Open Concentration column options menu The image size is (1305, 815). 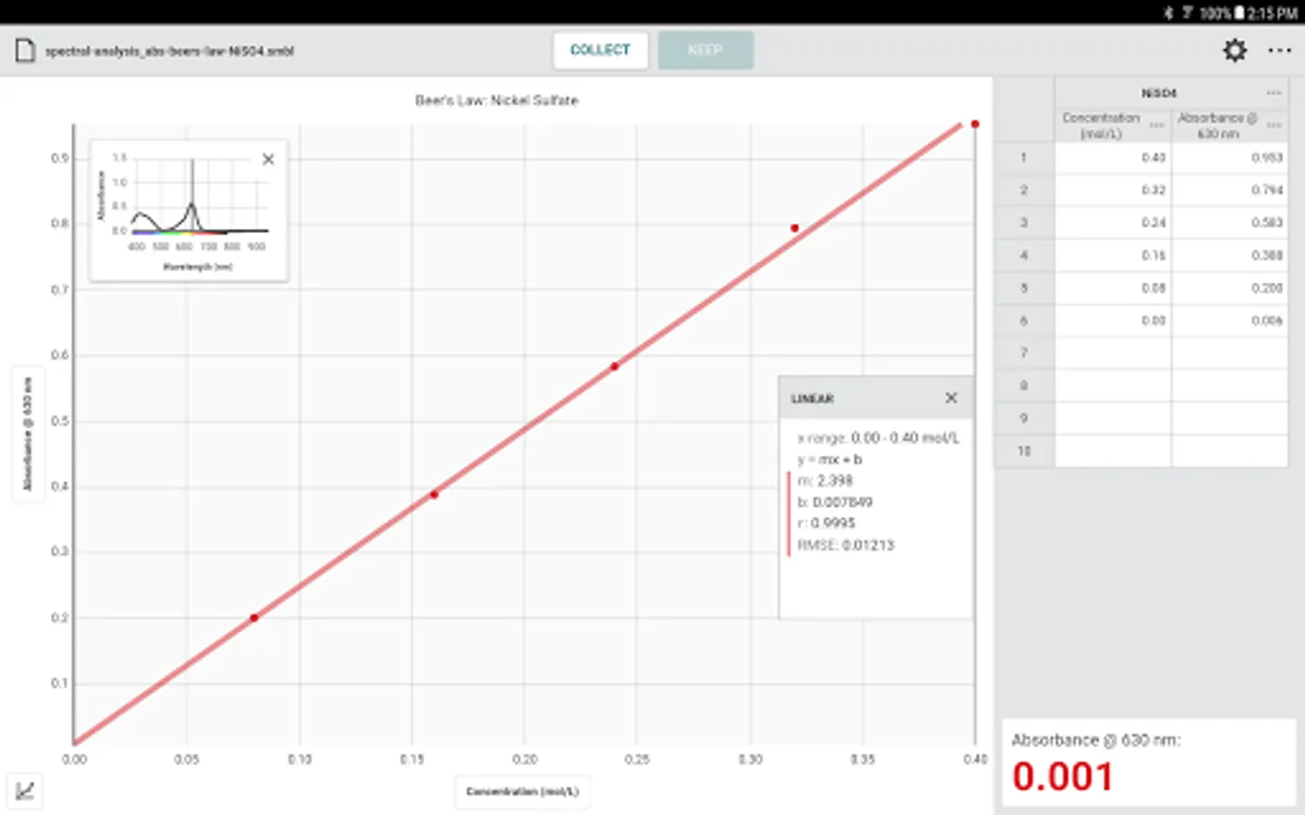[1156, 125]
